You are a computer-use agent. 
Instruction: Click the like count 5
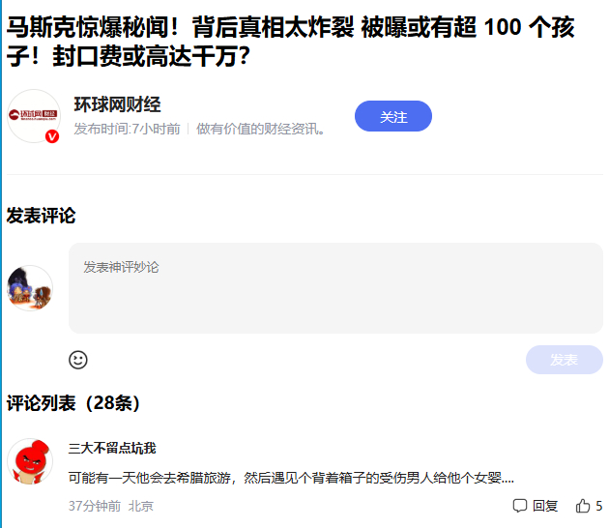click(599, 506)
